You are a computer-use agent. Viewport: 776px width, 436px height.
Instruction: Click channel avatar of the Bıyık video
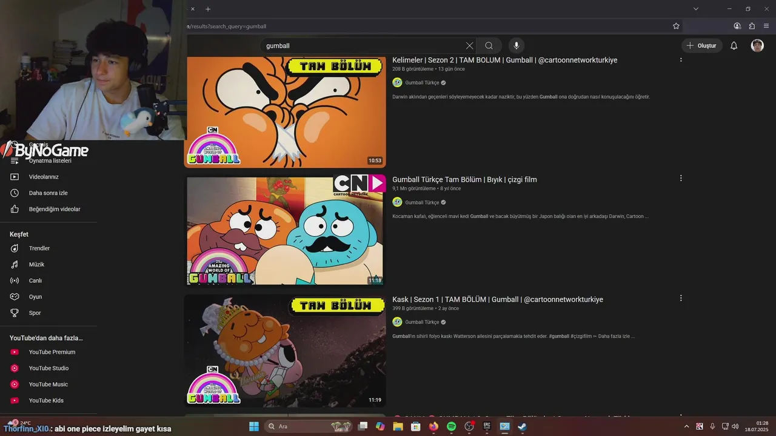click(397, 202)
